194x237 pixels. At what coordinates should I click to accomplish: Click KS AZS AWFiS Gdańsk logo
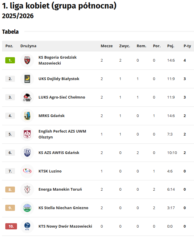click(27, 153)
